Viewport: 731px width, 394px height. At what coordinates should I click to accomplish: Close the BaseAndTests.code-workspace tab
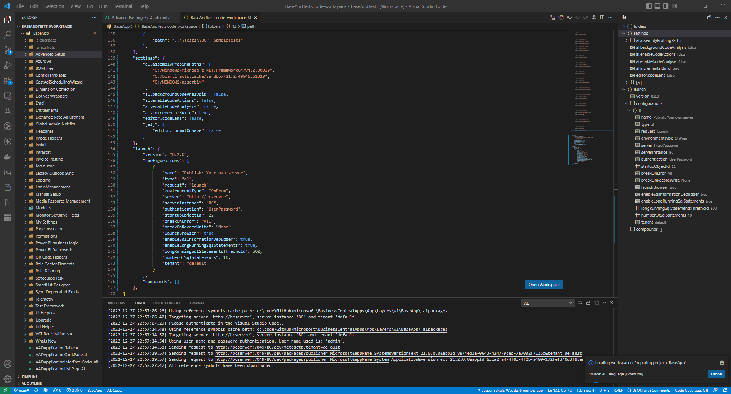click(x=256, y=18)
